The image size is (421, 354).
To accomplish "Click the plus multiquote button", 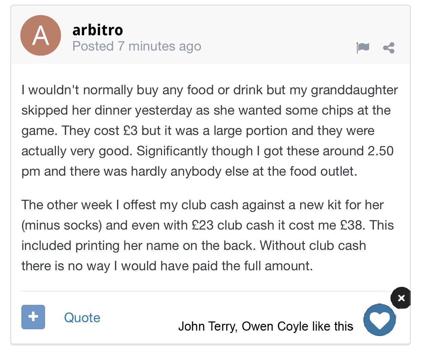I will pyautogui.click(x=33, y=317).
